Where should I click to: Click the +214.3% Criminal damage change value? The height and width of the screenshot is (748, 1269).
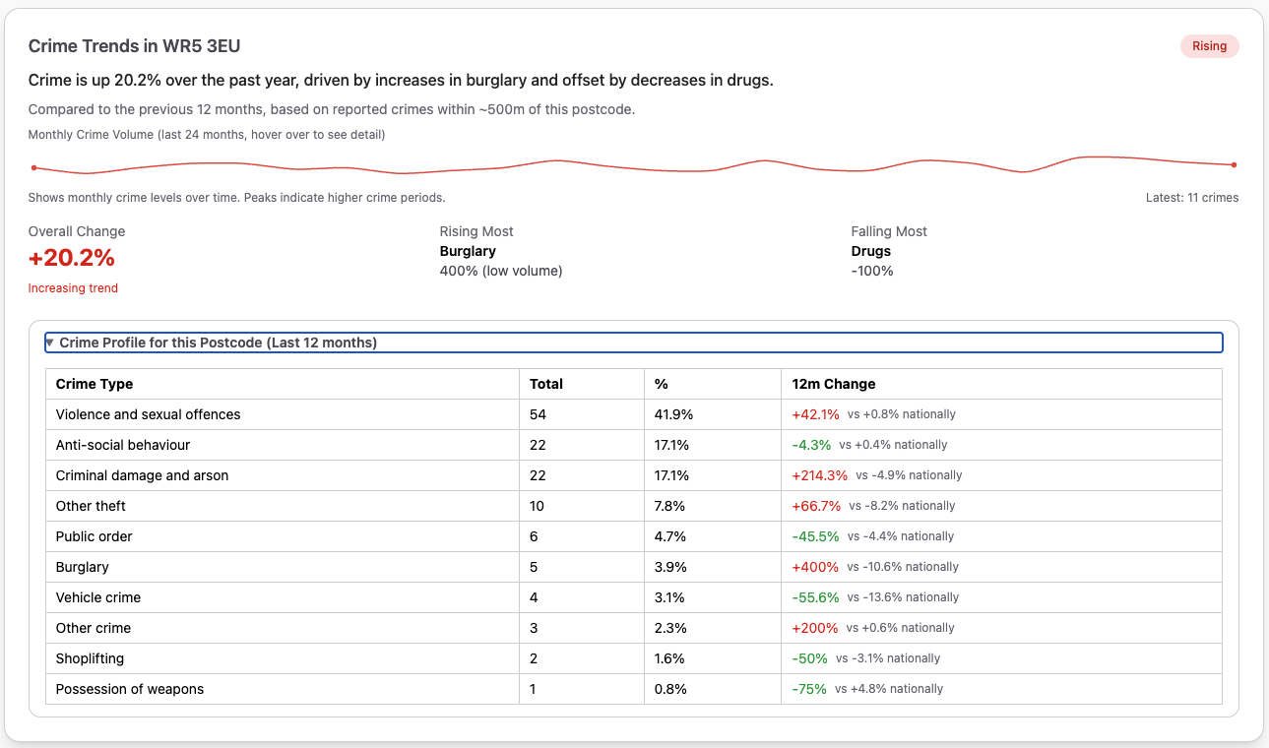819,475
